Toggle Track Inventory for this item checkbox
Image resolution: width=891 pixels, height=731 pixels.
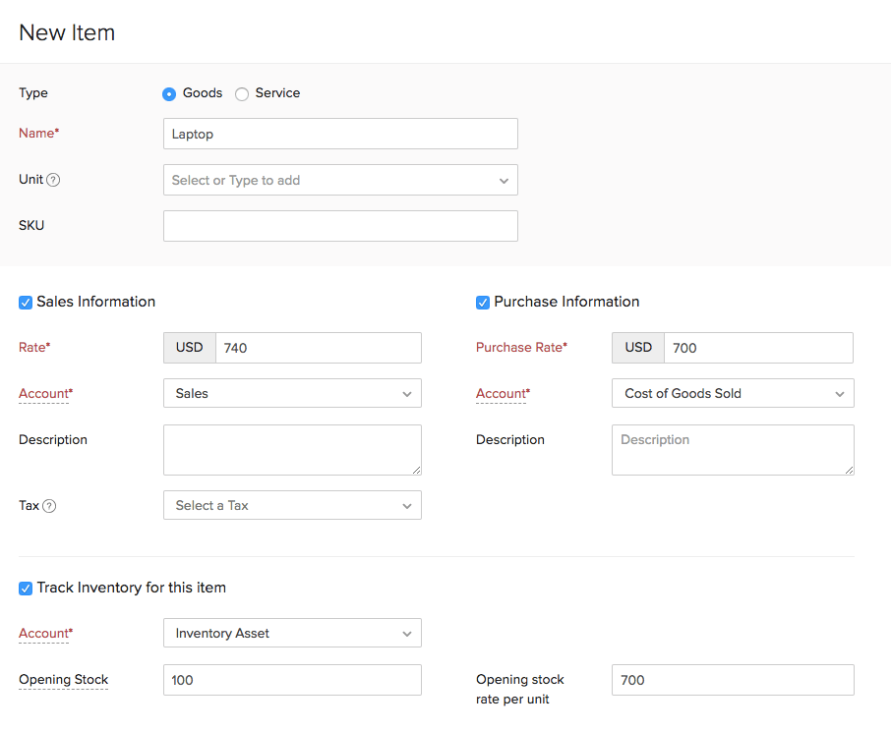[26, 589]
